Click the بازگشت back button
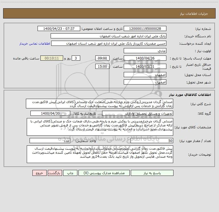The width and height of the screenshot is (219, 212). 55,173
